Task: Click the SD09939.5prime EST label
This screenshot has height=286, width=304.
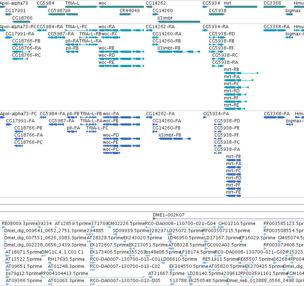Action: click(131, 231)
